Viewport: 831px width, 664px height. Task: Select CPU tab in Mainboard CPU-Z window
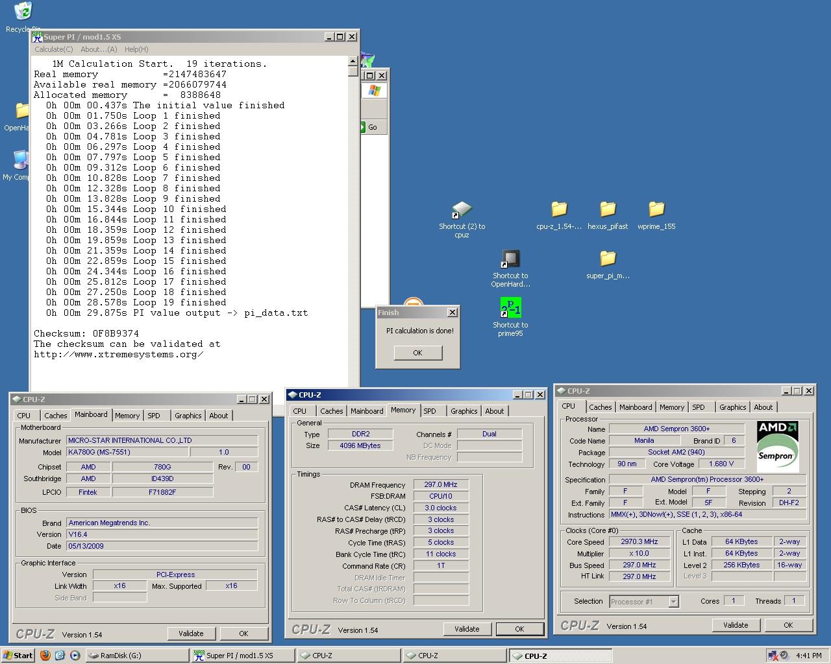24,416
